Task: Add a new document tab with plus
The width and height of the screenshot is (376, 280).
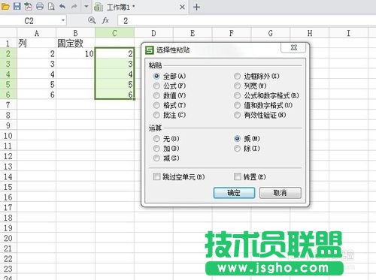Action: [x=196, y=7]
